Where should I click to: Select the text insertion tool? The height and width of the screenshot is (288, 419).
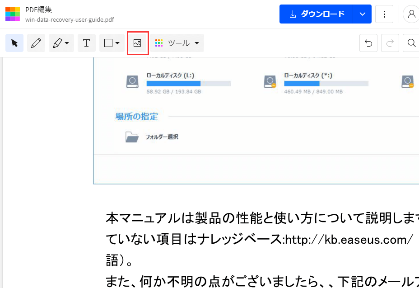tap(87, 43)
